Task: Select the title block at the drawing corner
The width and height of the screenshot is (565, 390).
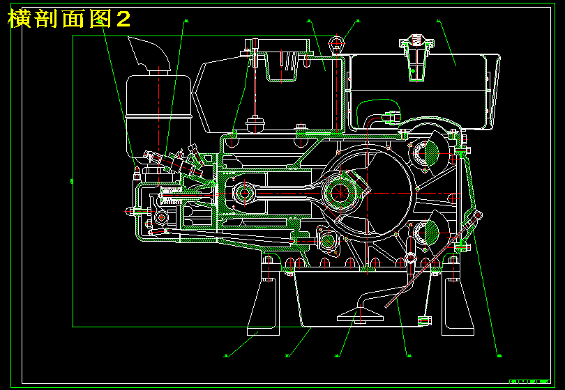Action: point(529,382)
